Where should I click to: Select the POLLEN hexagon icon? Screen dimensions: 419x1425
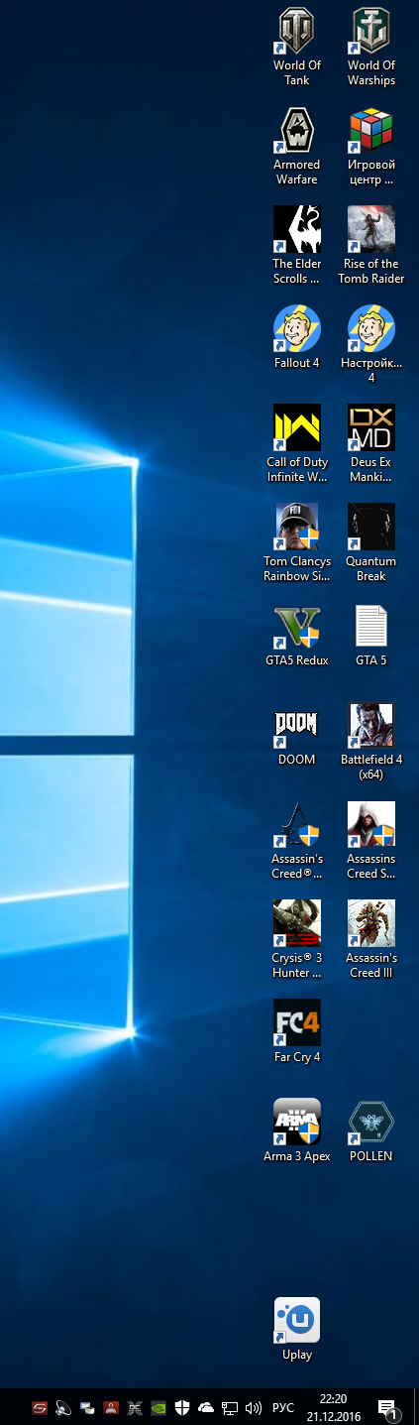(371, 1122)
